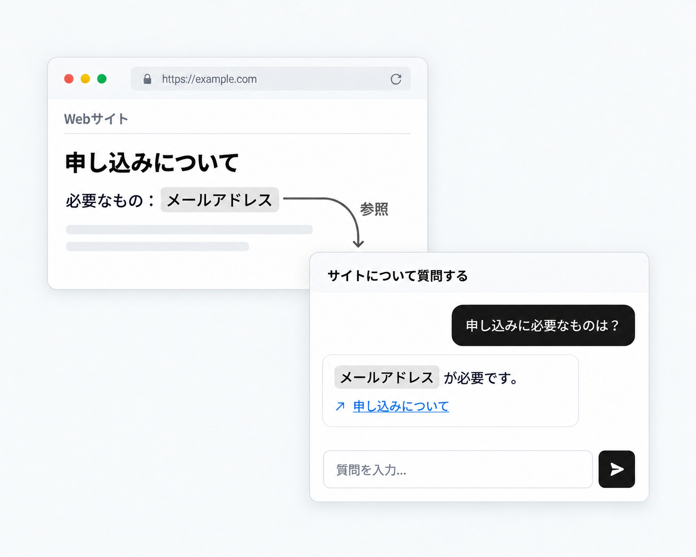Focus the 質問を入力... input field

click(x=458, y=469)
